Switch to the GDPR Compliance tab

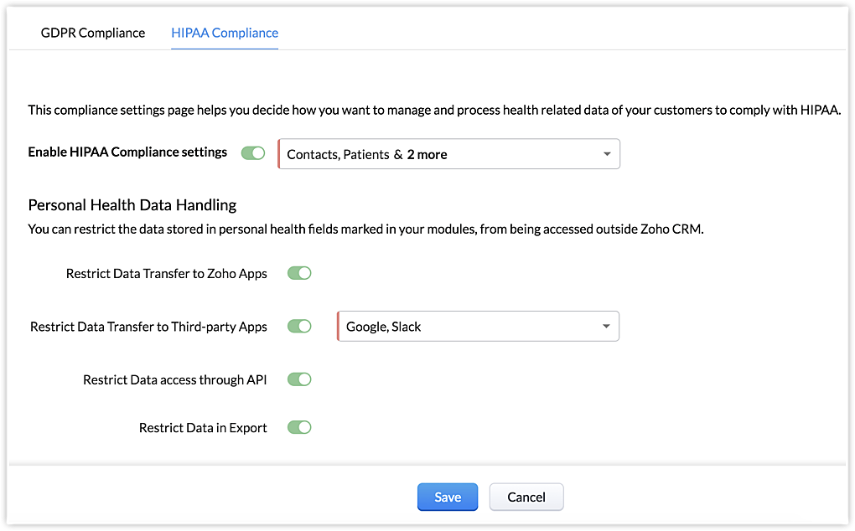93,33
